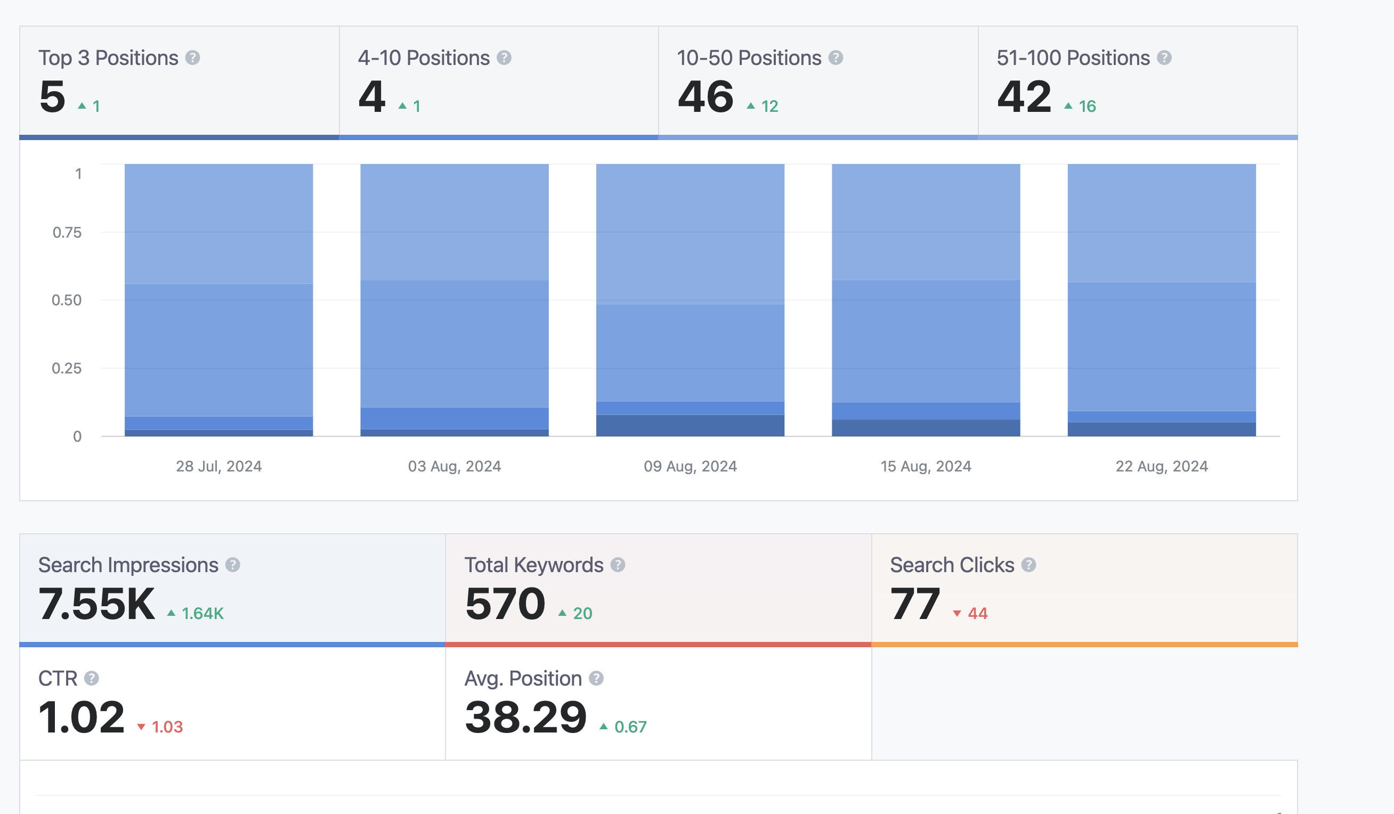Select the Avg. Position metric card
Screen dimensions: 1394x814
coord(658,703)
